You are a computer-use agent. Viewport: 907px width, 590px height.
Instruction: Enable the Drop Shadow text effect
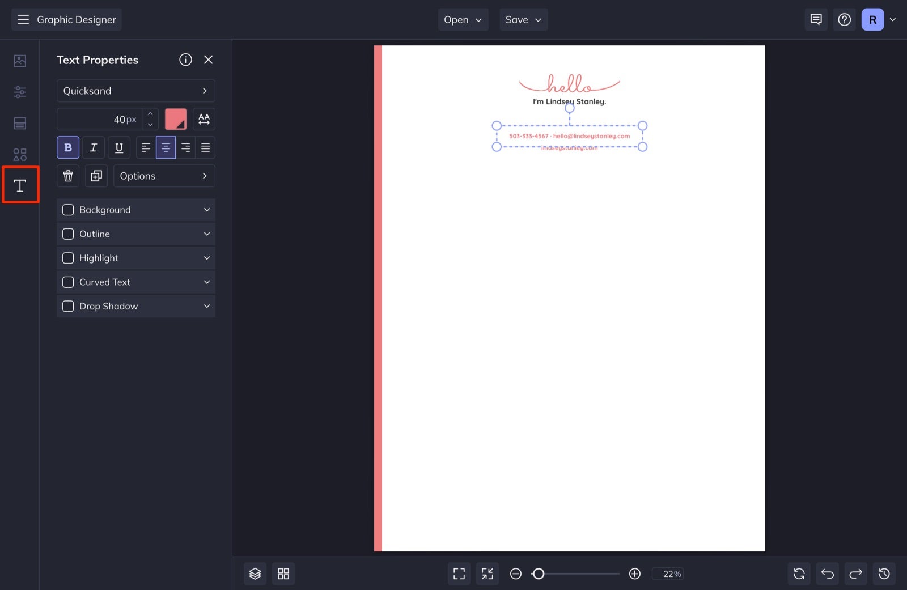tap(68, 306)
